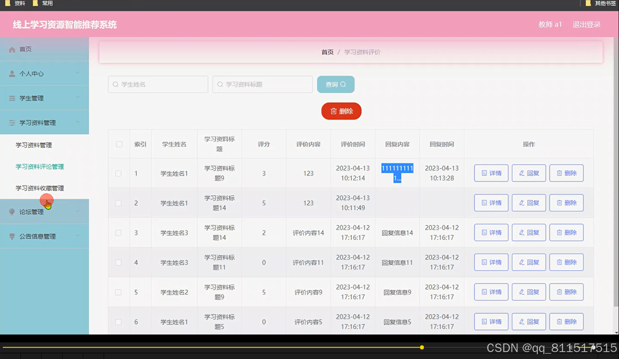619x359 pixels.
Task: Check the checkbox for row 5
Action: (x=118, y=293)
